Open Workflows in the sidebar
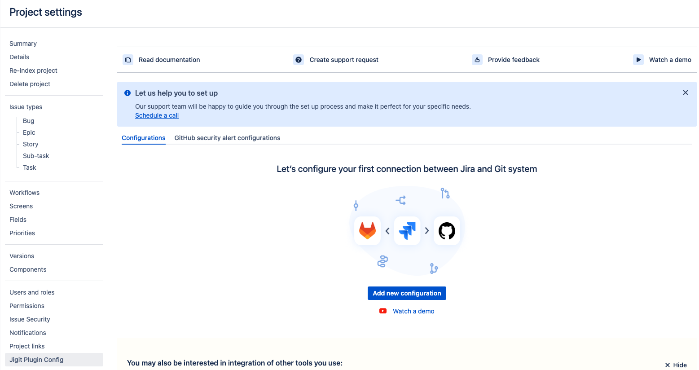This screenshot has height=370, width=699. (25, 193)
